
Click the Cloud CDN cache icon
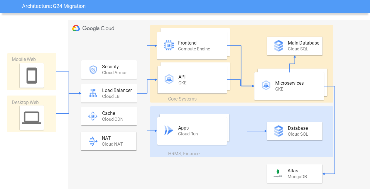(93, 116)
